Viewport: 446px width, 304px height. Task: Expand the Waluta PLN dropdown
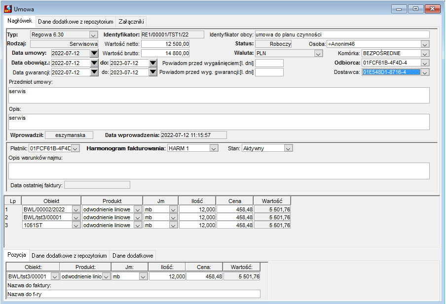[318, 53]
